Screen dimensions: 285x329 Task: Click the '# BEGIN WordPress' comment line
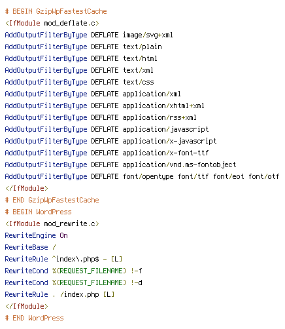pos(39,212)
